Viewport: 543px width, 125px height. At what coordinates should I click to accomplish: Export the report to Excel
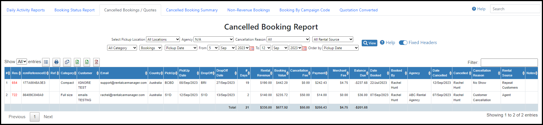tap(77, 62)
